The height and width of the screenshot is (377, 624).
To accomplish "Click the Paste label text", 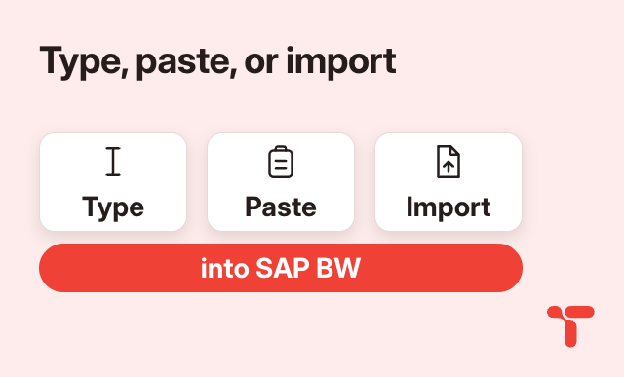I will tap(281, 207).
